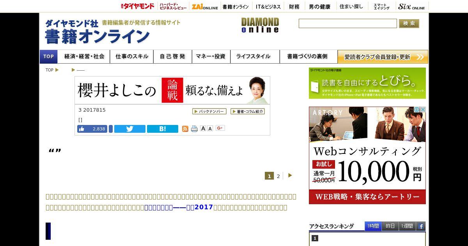Click the search input field

[x=347, y=23]
